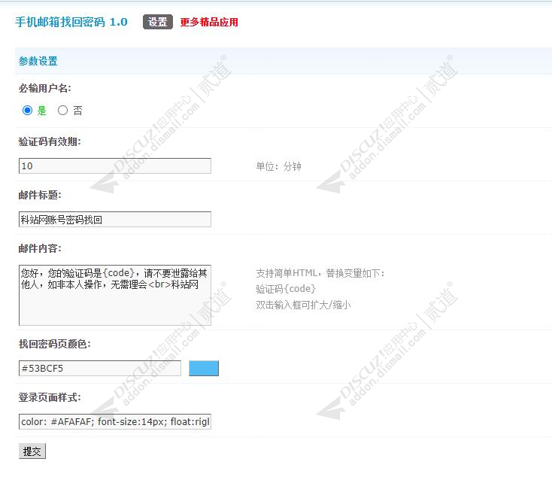Image resolution: width=552 pixels, height=483 pixels.
Task: Click the 登录页面样式 CSS input field
Action: (115, 422)
